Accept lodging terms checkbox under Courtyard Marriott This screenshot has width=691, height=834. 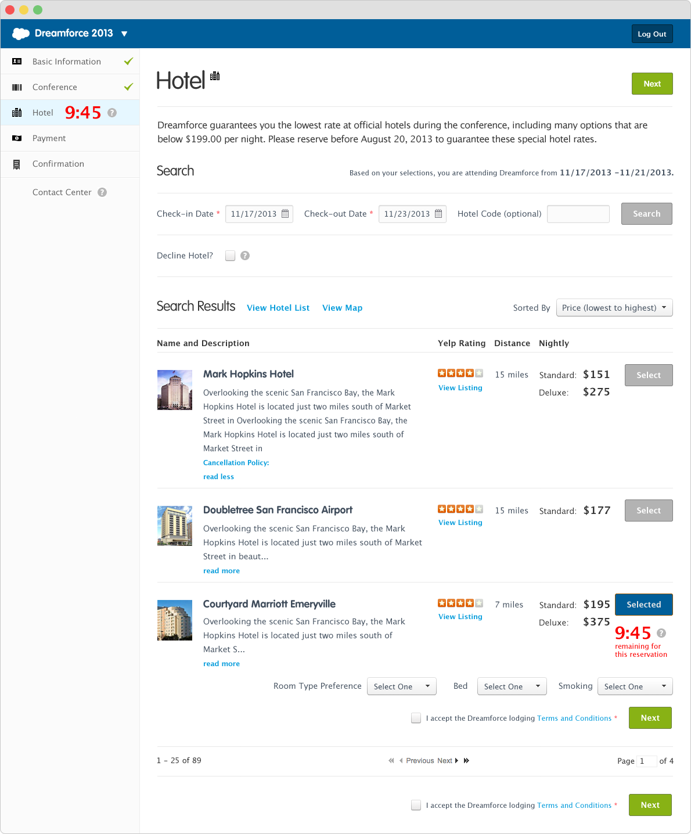[416, 718]
